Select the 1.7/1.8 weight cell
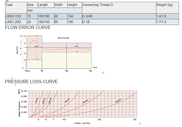Screen dimensions: 182x127 [x=161, y=21]
